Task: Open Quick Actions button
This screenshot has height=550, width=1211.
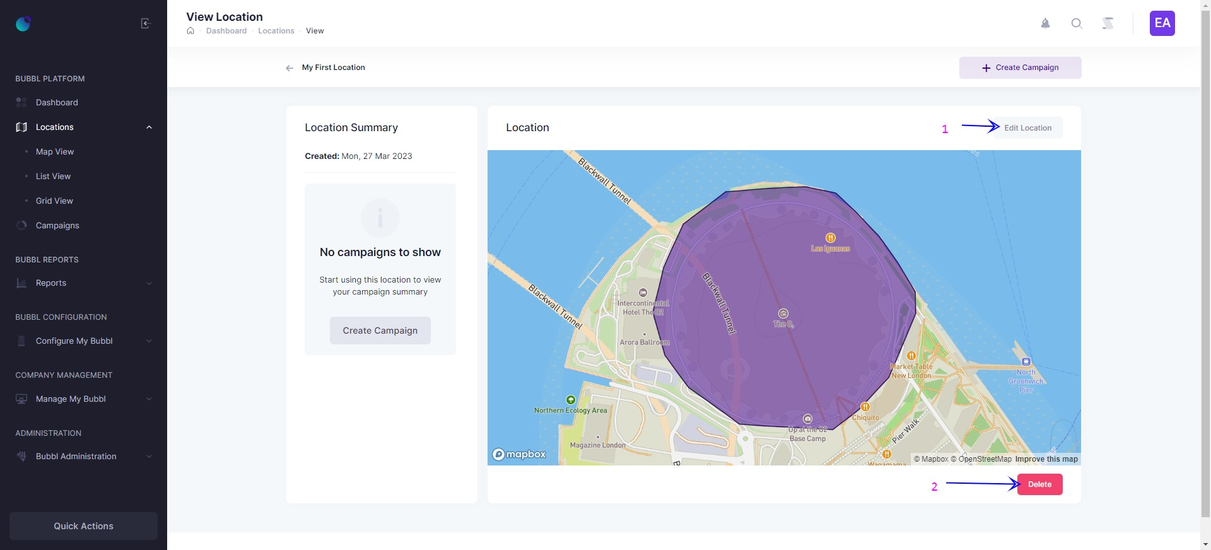Action: (83, 526)
